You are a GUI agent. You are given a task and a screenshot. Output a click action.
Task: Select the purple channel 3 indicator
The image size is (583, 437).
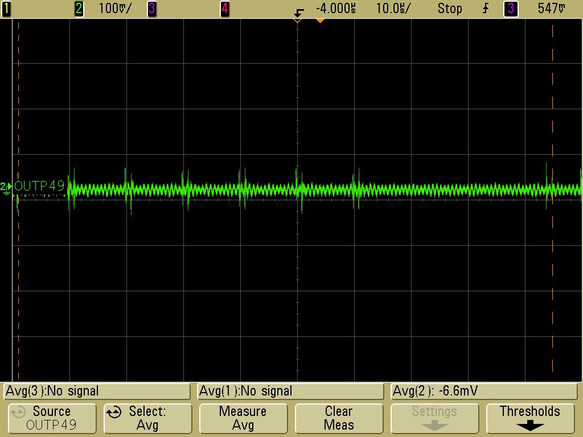click(x=151, y=9)
